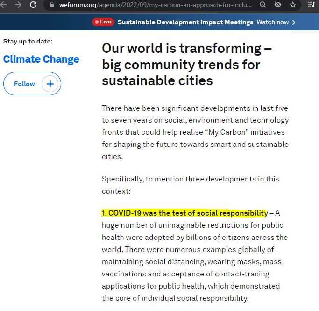
Task: Select the weforum.org URL in address bar
Action: click(155, 5)
